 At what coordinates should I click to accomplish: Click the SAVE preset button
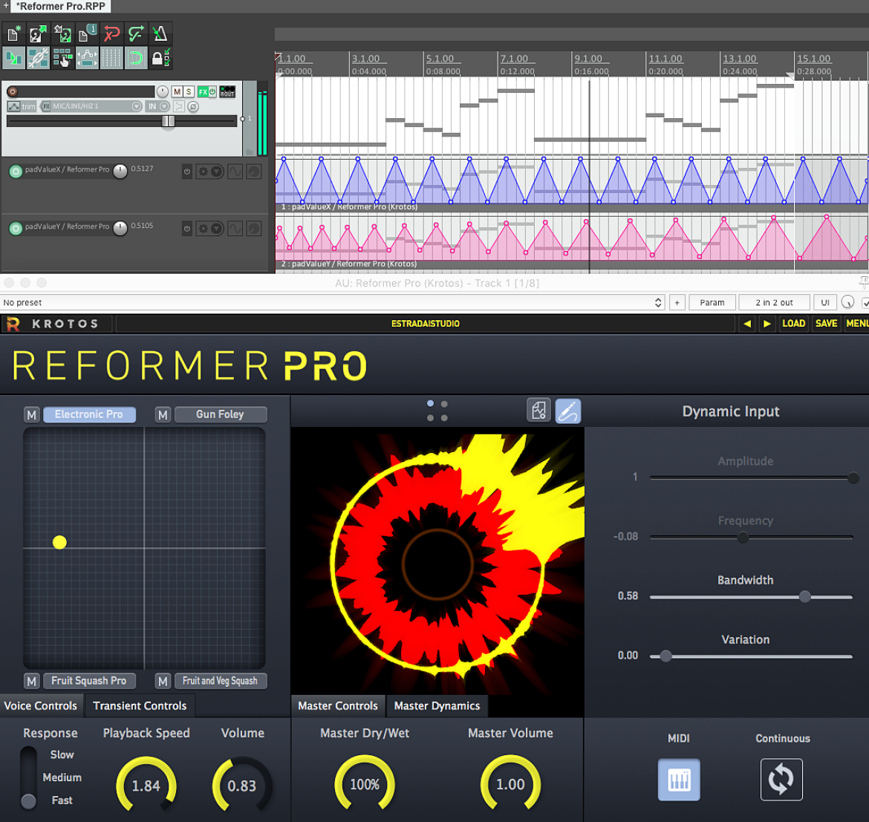point(827,324)
